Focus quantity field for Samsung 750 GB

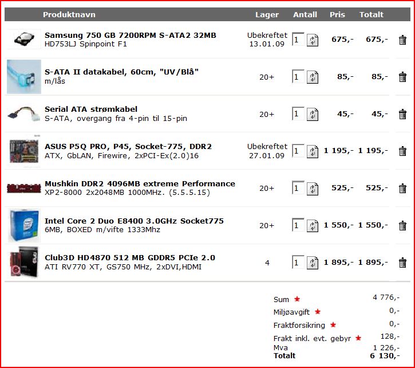click(x=298, y=39)
